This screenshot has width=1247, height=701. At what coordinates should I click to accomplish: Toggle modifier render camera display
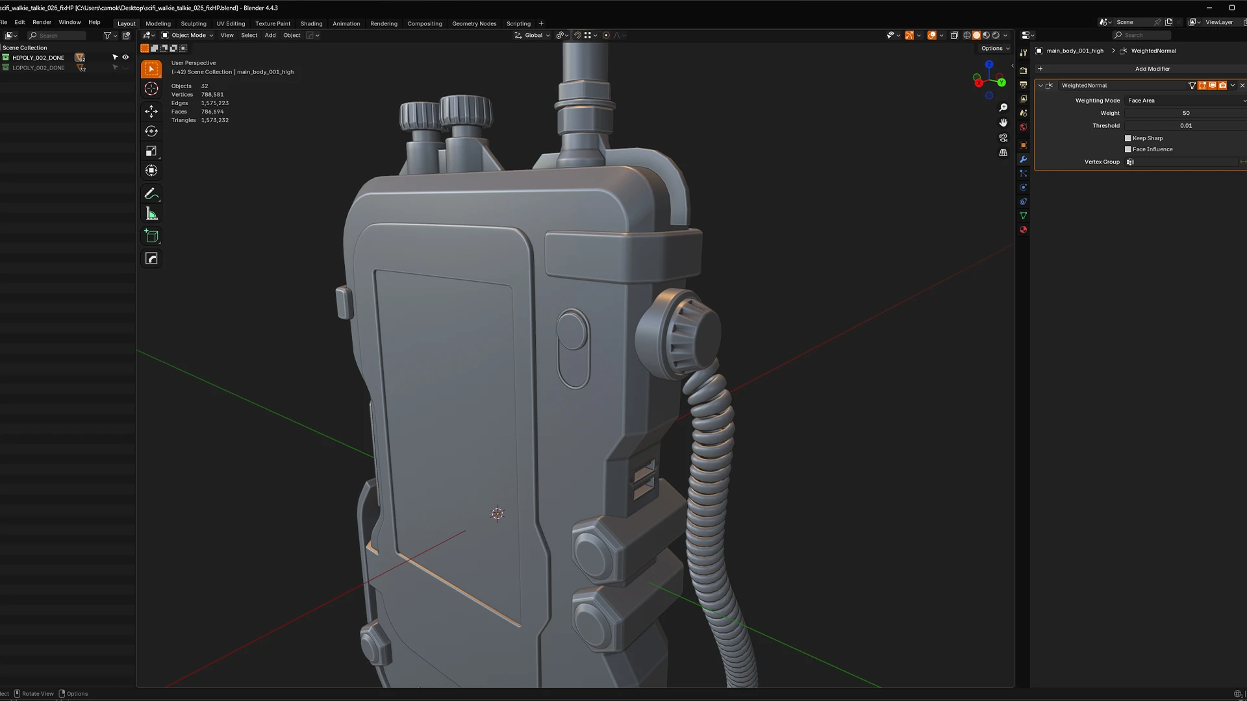click(x=1223, y=85)
